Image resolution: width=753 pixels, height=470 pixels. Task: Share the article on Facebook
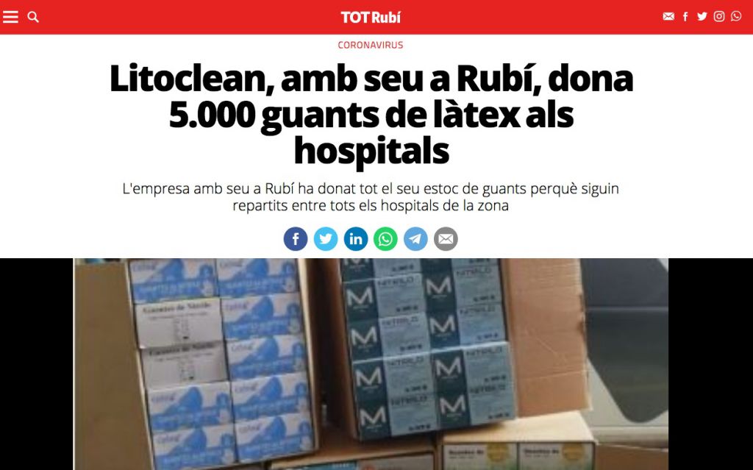coord(296,239)
